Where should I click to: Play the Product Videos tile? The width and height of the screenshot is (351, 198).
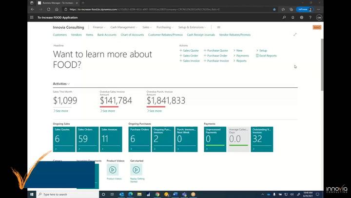coord(113,169)
